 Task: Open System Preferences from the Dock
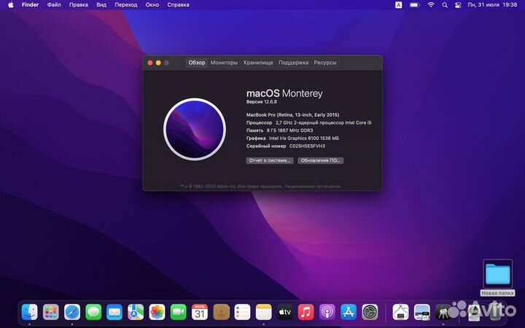(x=370, y=312)
